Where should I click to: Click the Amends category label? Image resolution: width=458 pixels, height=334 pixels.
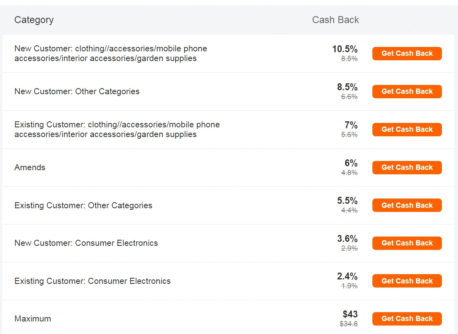tap(30, 167)
